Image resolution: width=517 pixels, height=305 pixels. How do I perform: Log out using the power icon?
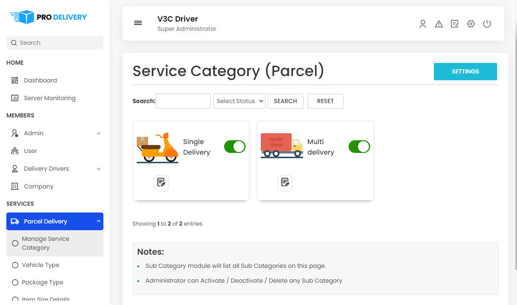tap(487, 24)
